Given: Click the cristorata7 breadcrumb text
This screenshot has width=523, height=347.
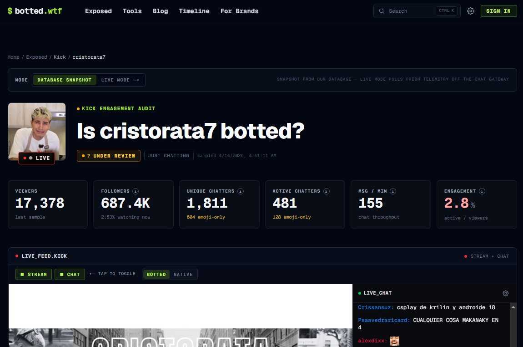Looking at the screenshot, I should 89,57.
